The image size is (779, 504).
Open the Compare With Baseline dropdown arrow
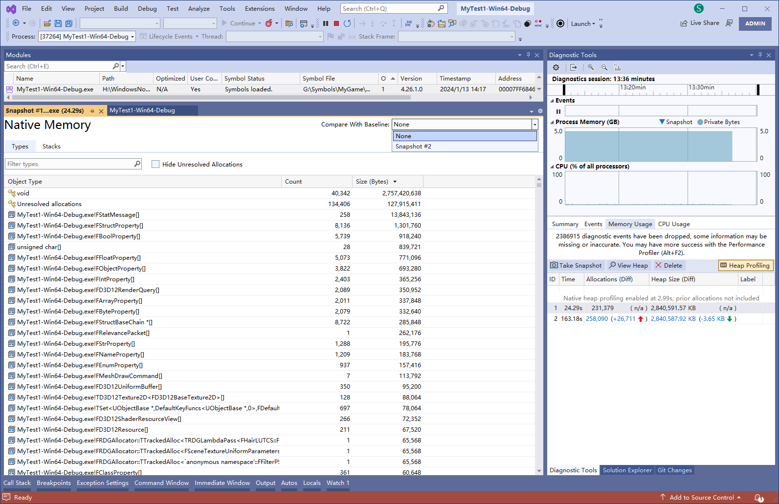(x=534, y=125)
